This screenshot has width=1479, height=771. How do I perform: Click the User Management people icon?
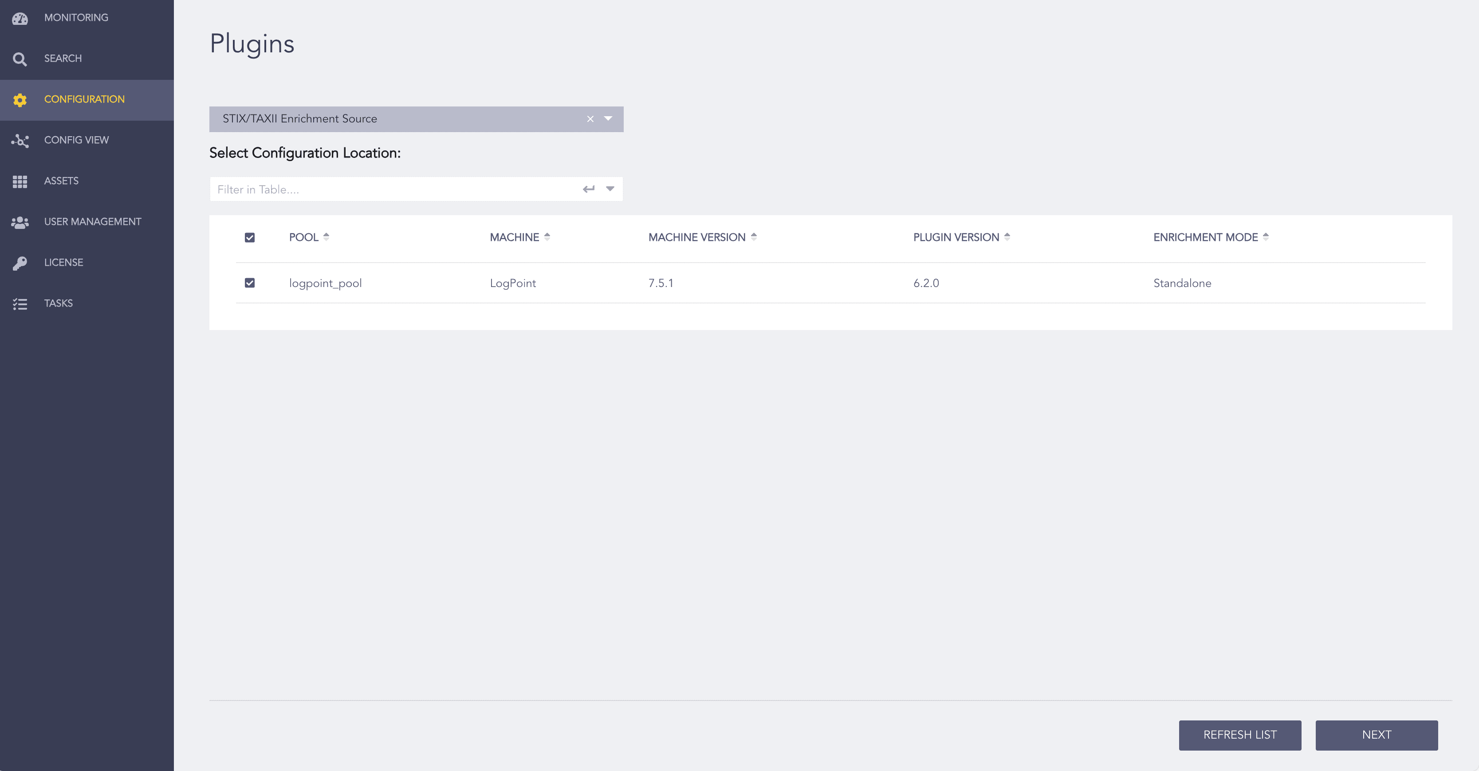pyautogui.click(x=20, y=222)
